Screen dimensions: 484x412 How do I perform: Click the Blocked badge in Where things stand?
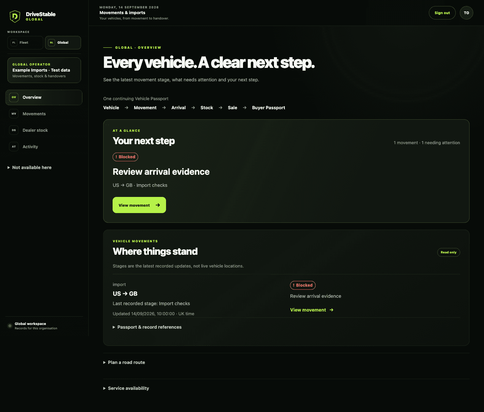tap(303, 285)
